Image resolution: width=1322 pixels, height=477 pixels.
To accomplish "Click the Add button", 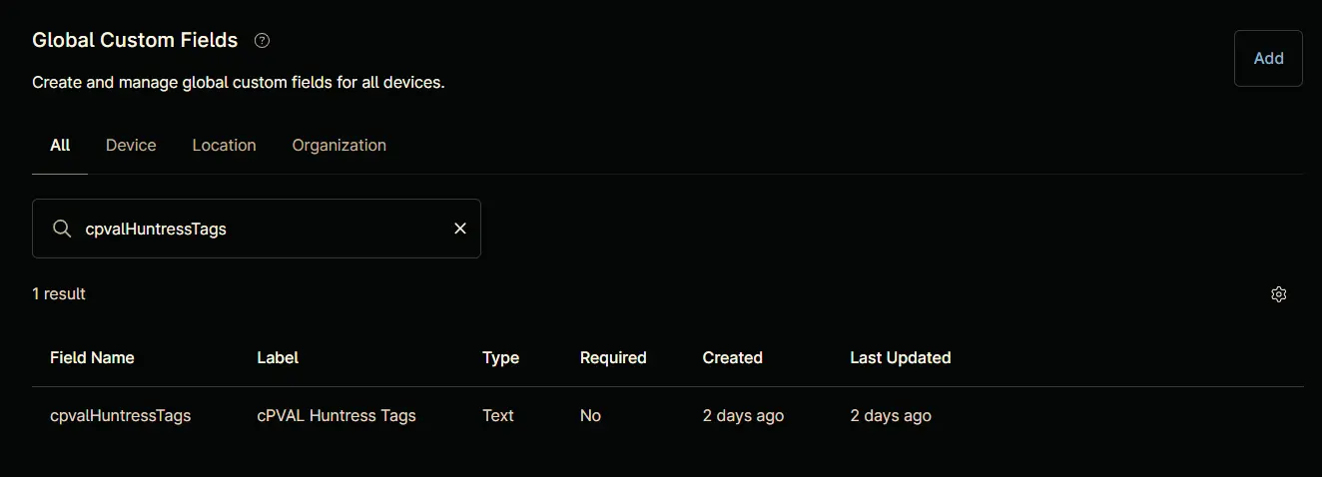I will coord(1268,58).
